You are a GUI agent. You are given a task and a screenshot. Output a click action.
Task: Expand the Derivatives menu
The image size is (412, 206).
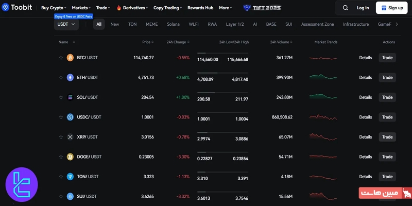132,8
